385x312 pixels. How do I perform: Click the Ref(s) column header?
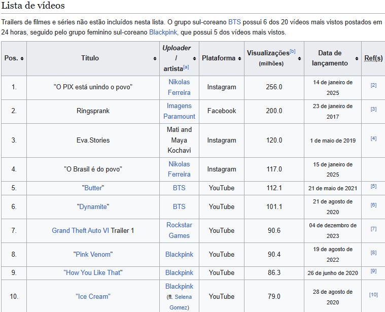(x=373, y=58)
